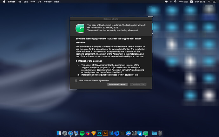Image resolution: width=219 pixels, height=137 pixels.
Task: Open Spotify from the dock
Action: (82, 133)
